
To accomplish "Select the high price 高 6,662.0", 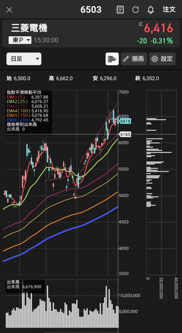I will [x=60, y=79].
